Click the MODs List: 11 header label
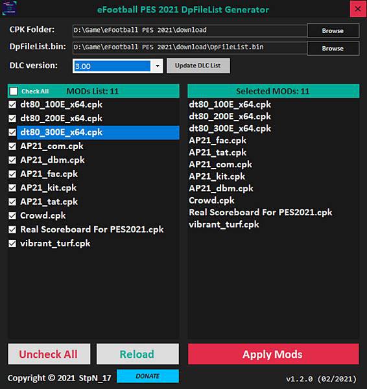Screen dimensions: 367x389 93,91
